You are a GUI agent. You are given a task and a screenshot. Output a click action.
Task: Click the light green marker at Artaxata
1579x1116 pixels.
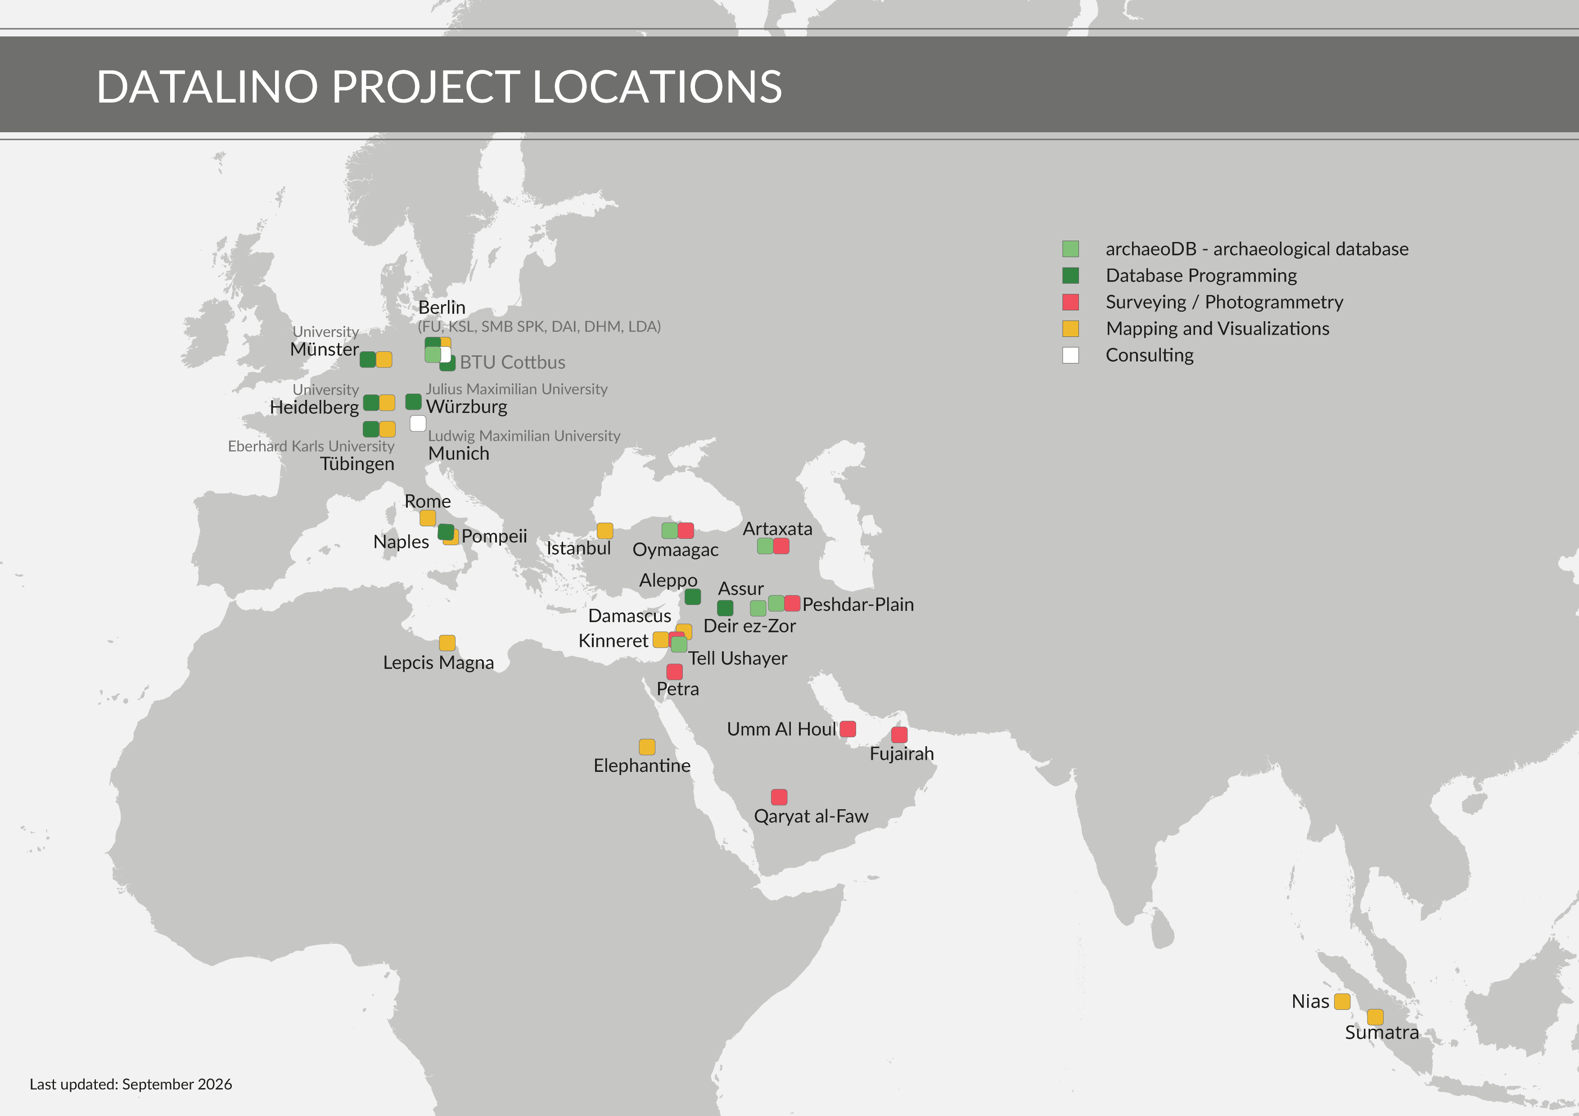click(x=765, y=547)
